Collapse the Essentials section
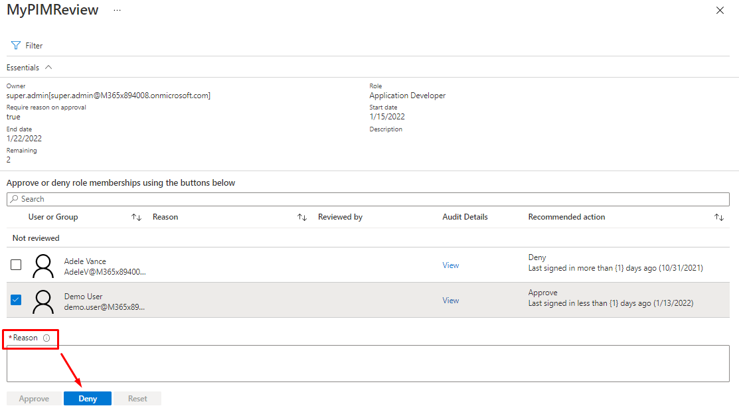Image resolution: width=739 pixels, height=414 pixels. point(48,68)
